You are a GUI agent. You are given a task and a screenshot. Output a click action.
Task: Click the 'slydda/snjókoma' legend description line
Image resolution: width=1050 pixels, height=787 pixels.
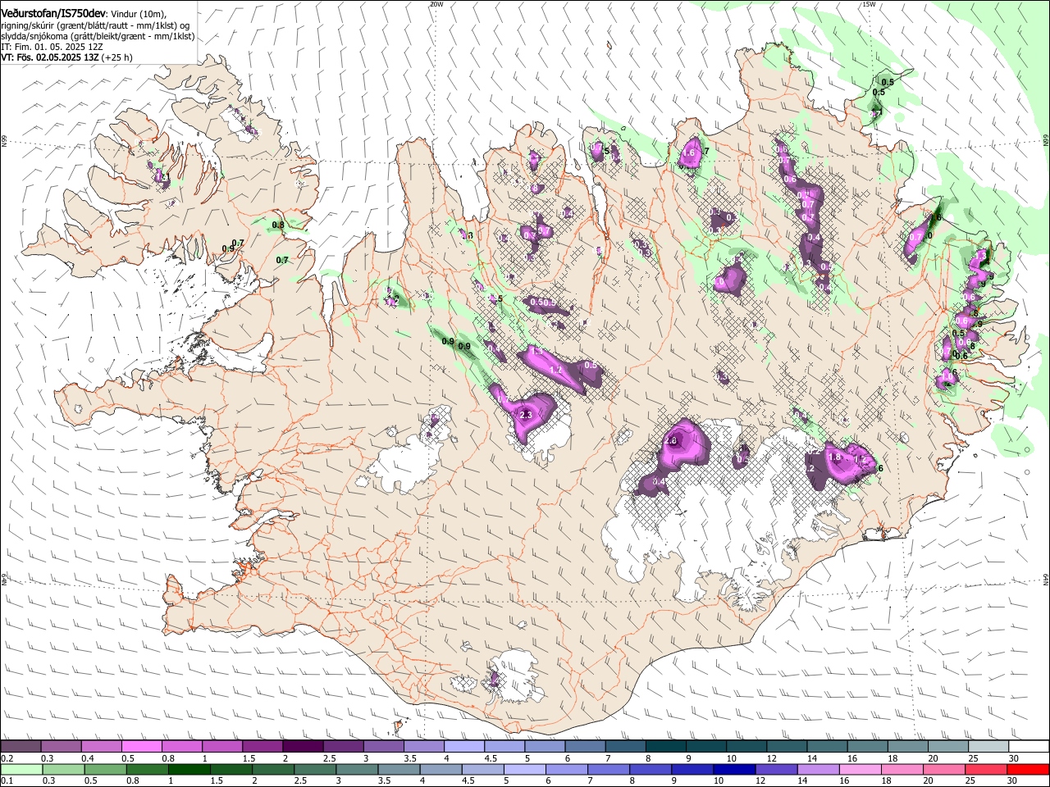98,36
